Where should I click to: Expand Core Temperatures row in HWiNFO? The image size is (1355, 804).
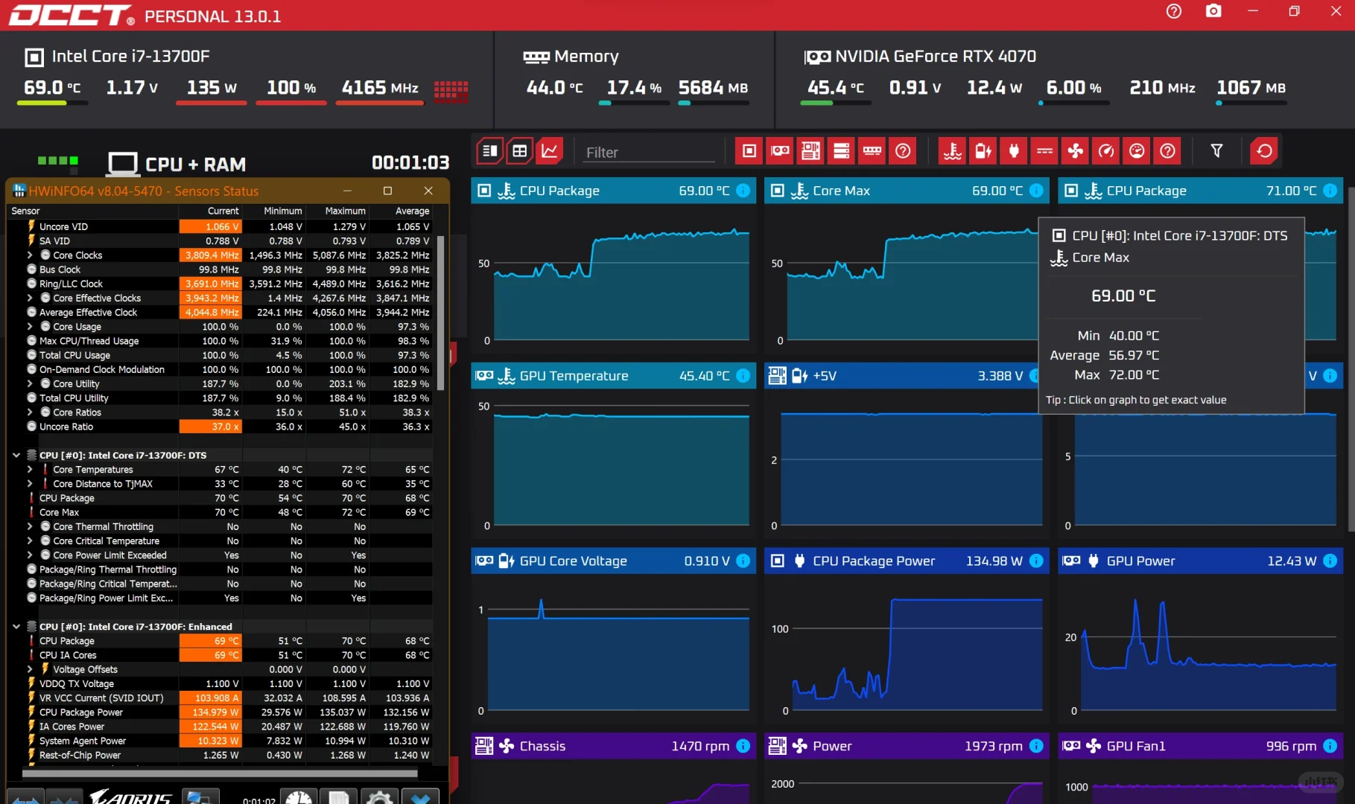[30, 470]
